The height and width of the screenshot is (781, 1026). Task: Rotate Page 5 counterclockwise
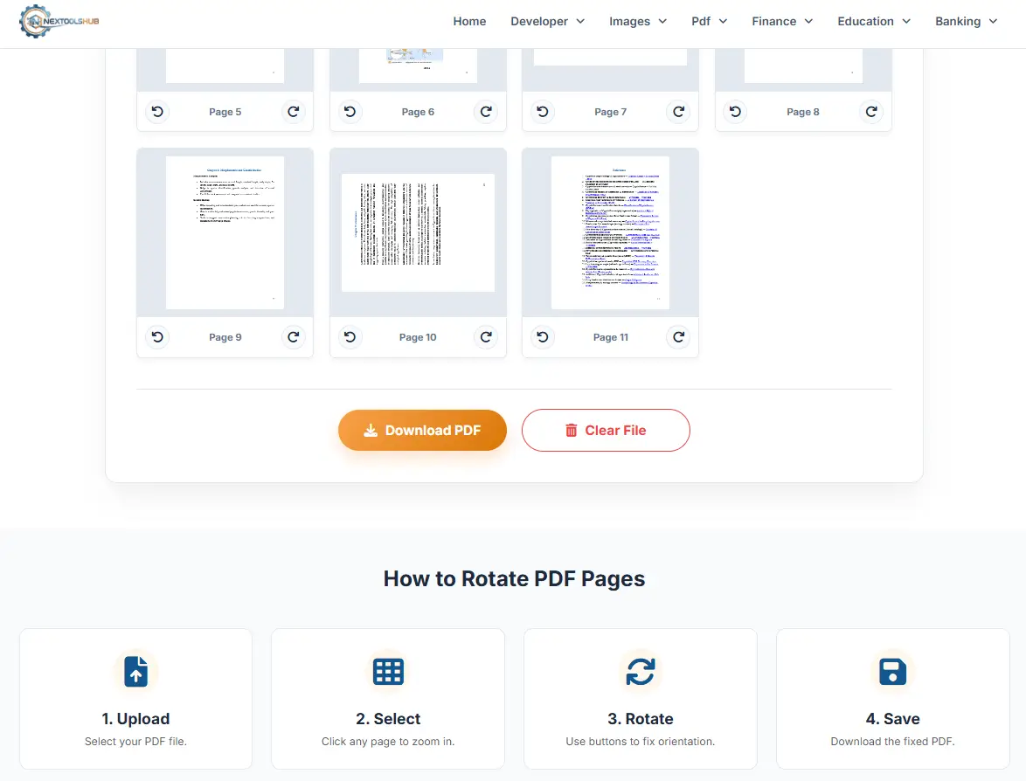pos(157,112)
